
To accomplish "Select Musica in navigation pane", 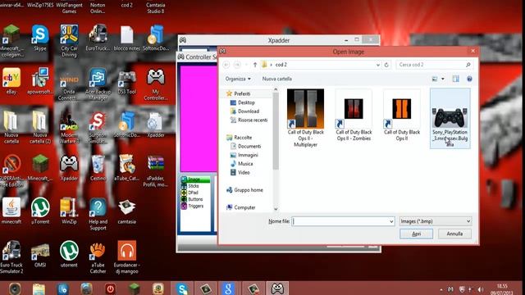I will click(245, 164).
